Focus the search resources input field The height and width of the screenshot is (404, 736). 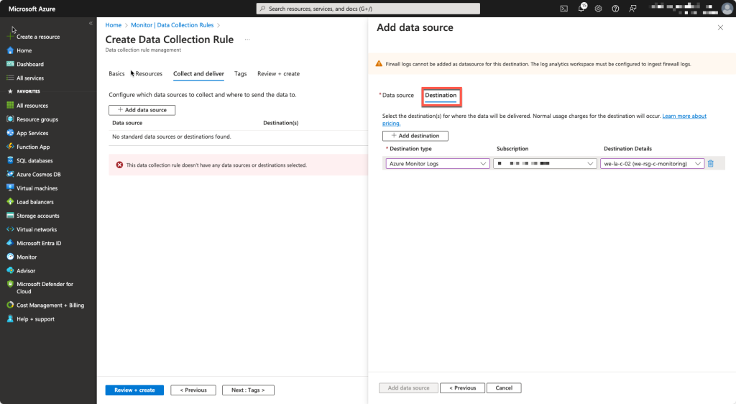(368, 9)
